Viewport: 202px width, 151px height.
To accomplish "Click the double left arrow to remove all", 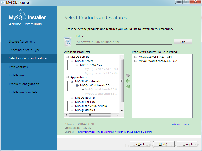I will click(128, 87).
